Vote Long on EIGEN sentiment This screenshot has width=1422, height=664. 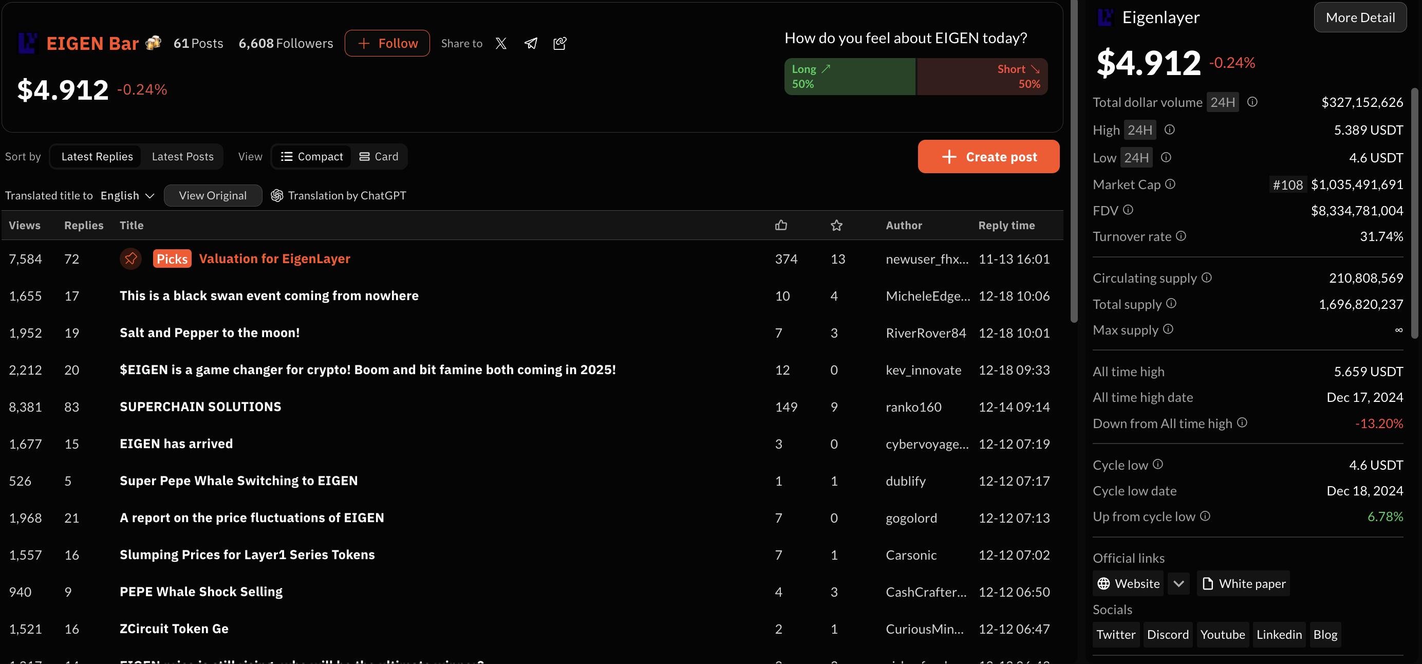(850, 76)
